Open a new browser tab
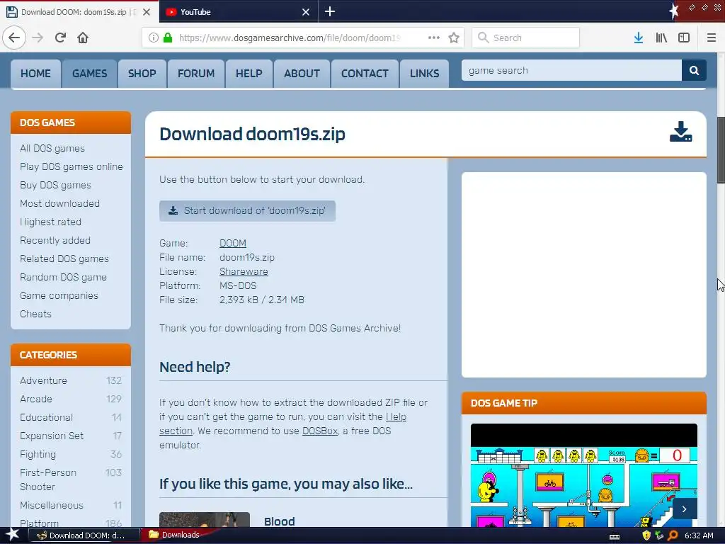The image size is (725, 544). pyautogui.click(x=330, y=11)
